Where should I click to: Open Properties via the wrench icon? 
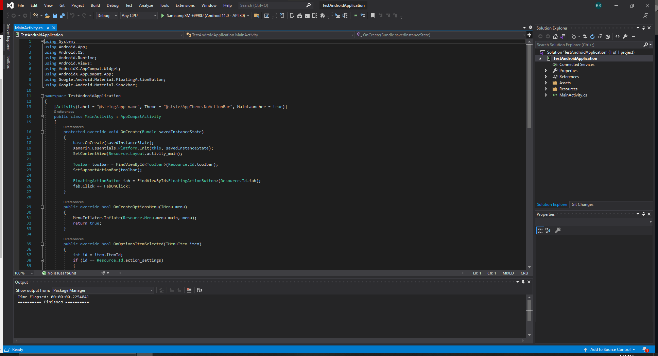625,36
